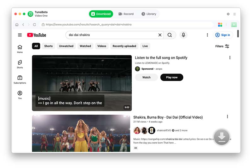Click the browser URL address bar
This screenshot has width=252, height=168.
pos(127,24)
